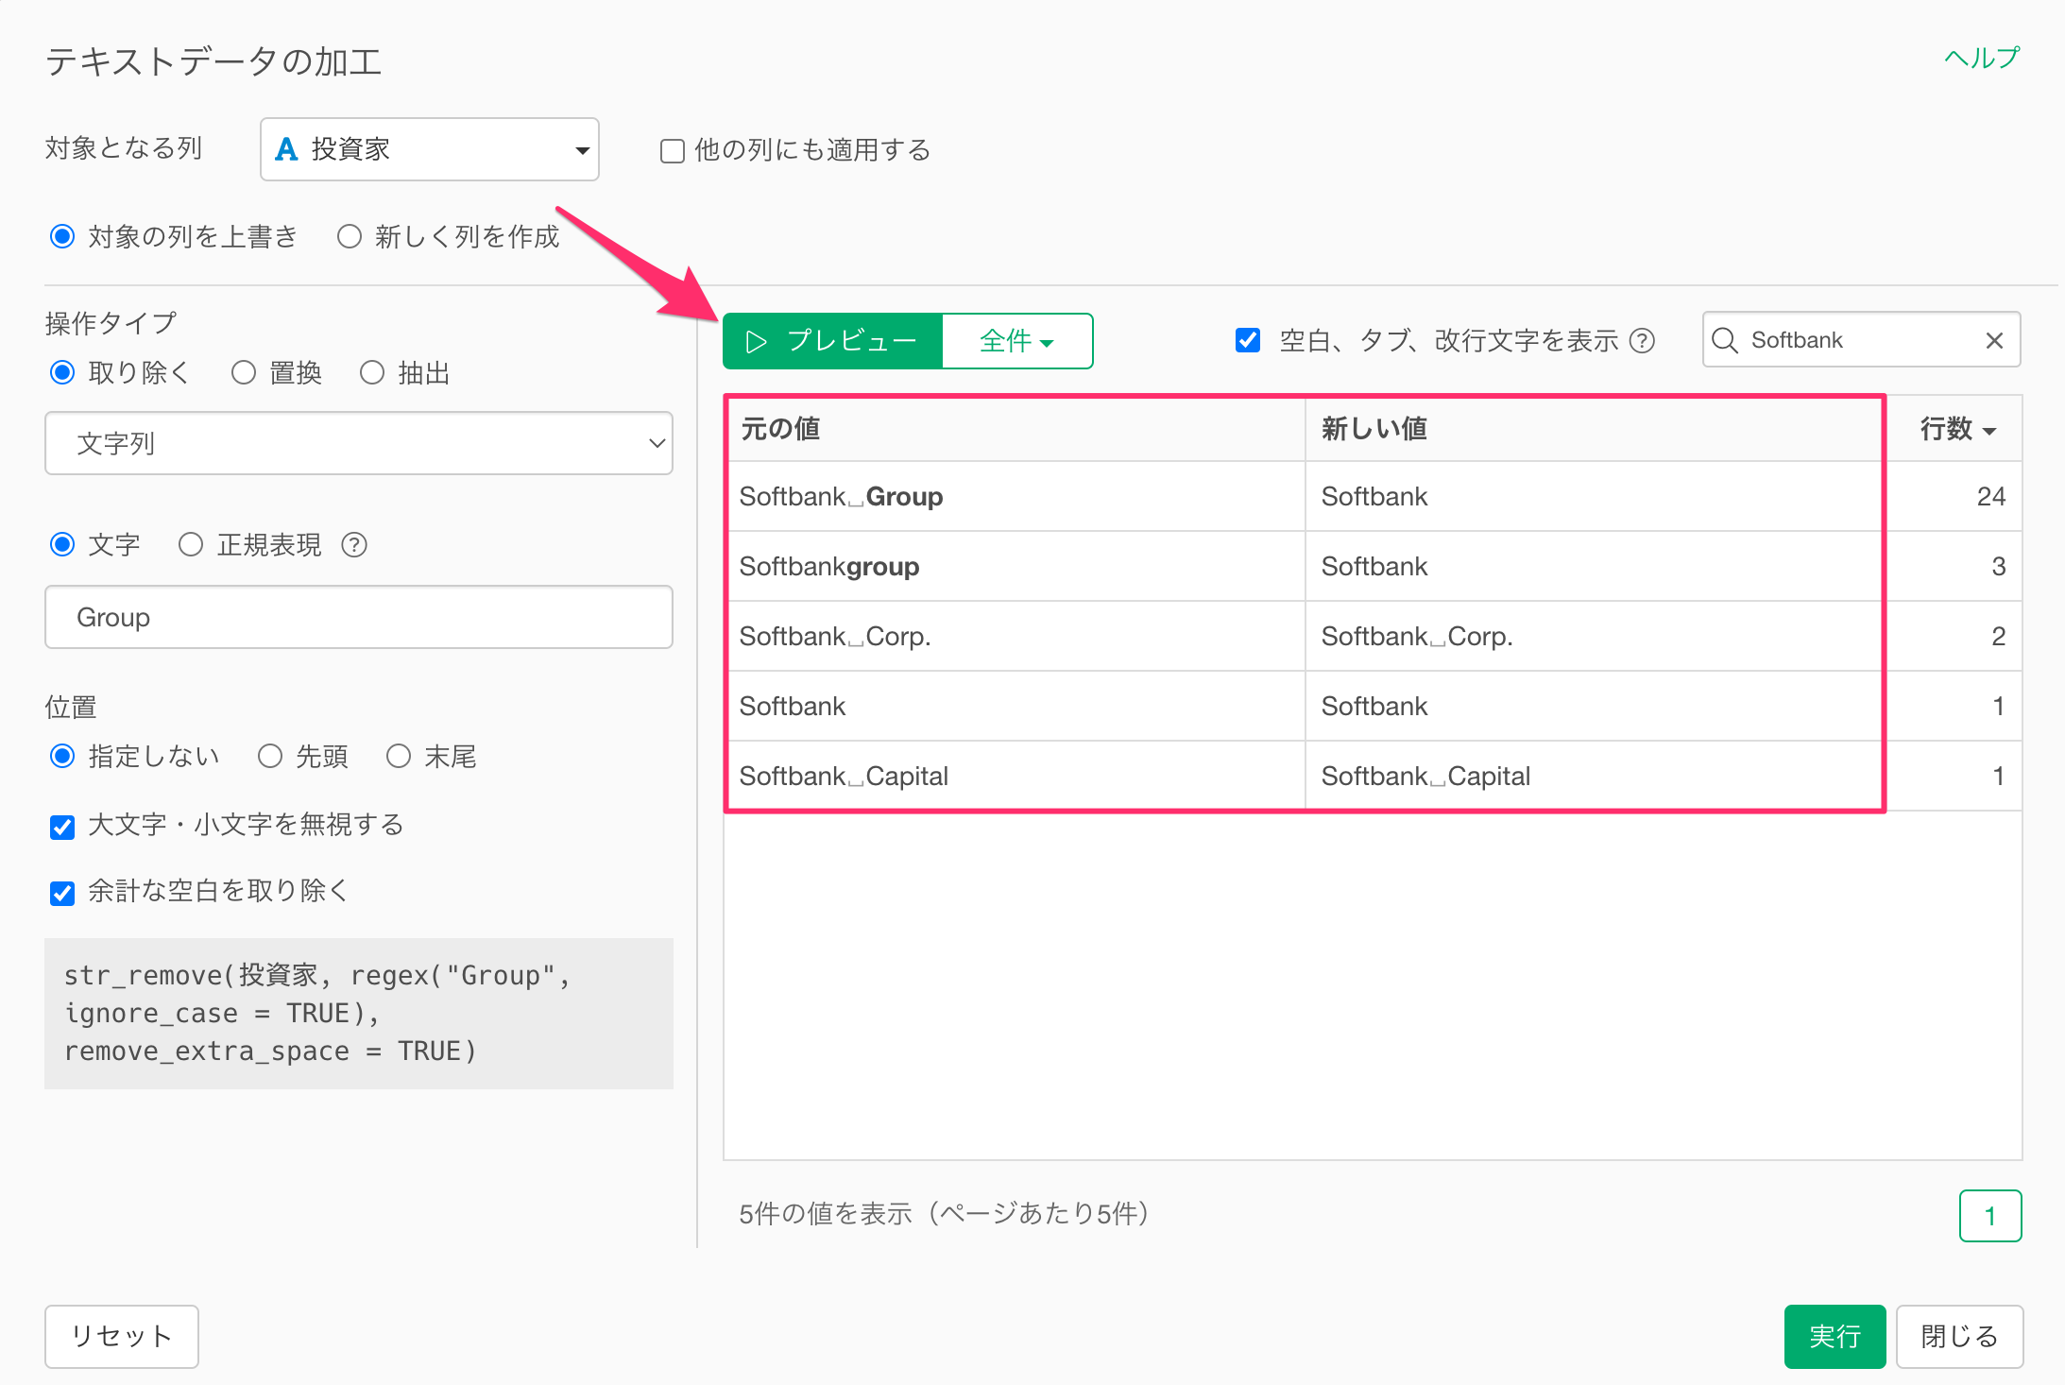This screenshot has width=2065, height=1385.
Task: Click row count 24 cell
Action: [1954, 496]
